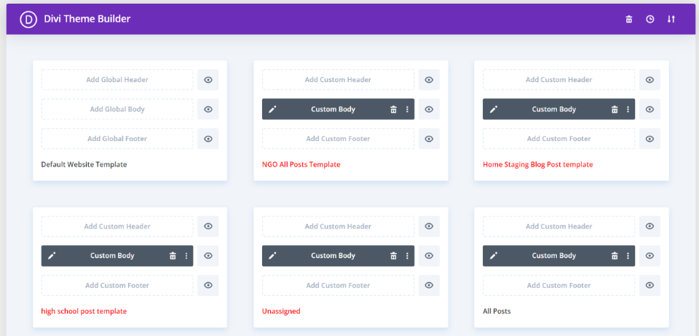Screen dimensions: 699x336
Task: Toggle body visibility in Home Staging Blog Post template
Action: point(650,109)
